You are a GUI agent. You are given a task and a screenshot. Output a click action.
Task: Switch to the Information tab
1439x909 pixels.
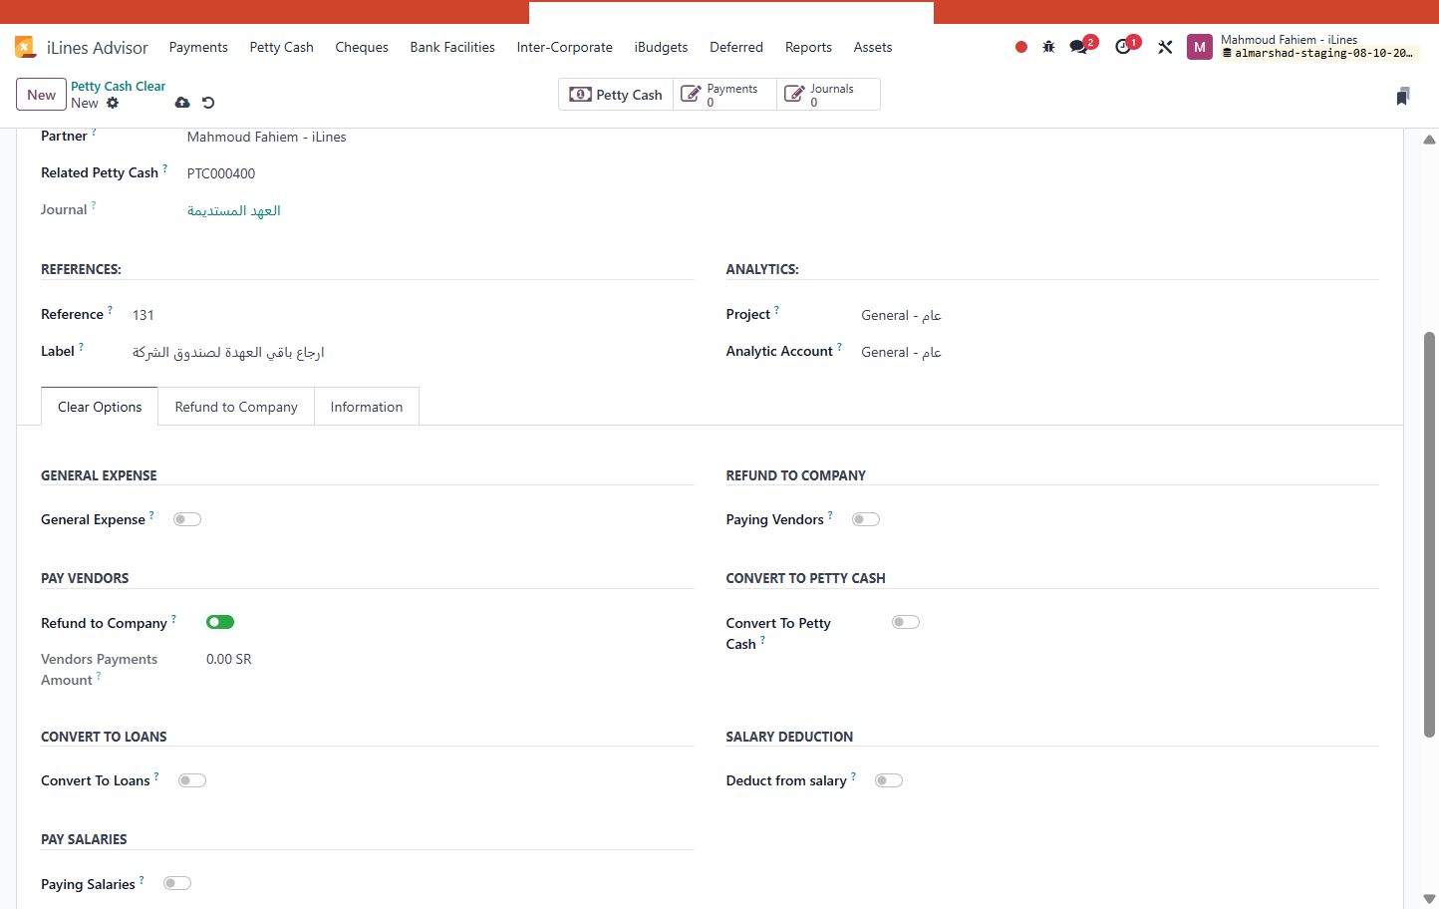click(x=367, y=407)
